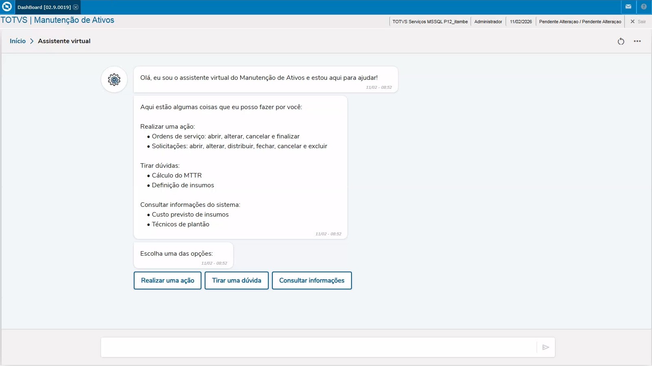Image resolution: width=652 pixels, height=366 pixels.
Task: Choose the Consultar informações option
Action: click(312, 281)
